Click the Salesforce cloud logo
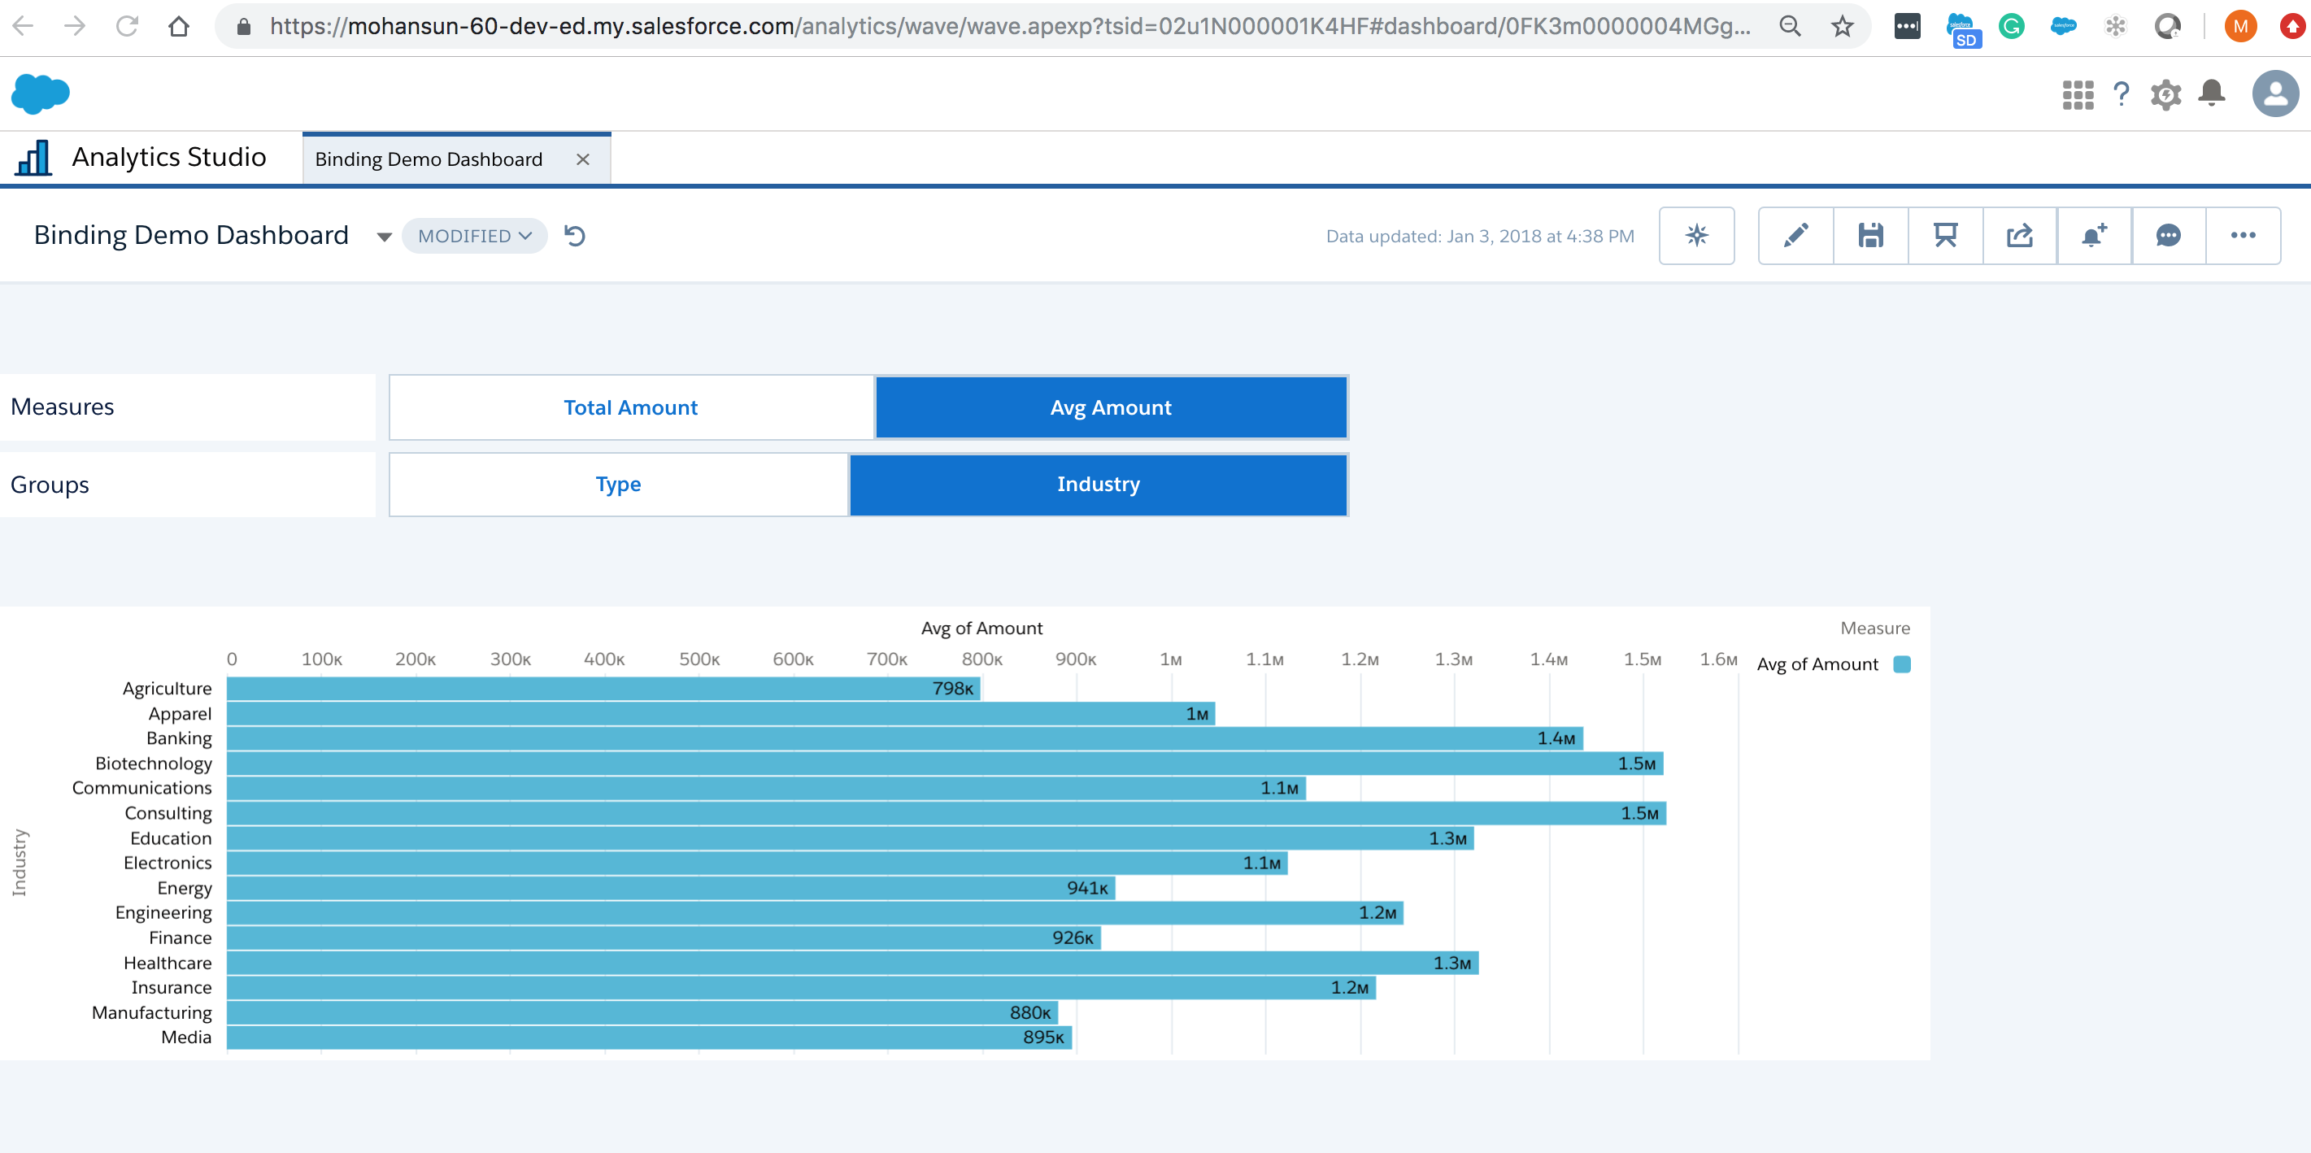 [x=41, y=94]
